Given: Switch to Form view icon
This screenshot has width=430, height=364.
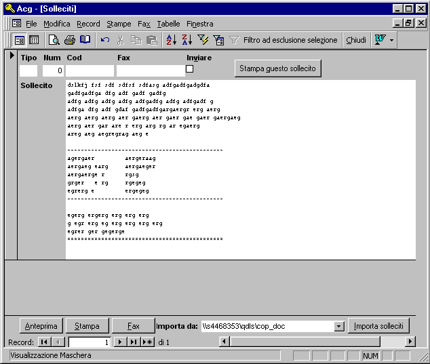Looking at the screenshot, I should (x=19, y=40).
